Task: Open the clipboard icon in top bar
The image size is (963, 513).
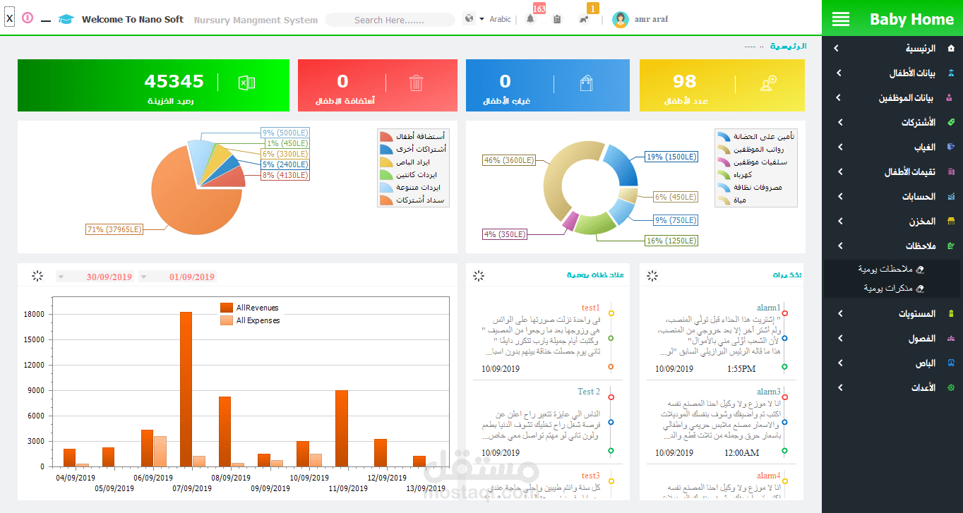Action: 557,19
